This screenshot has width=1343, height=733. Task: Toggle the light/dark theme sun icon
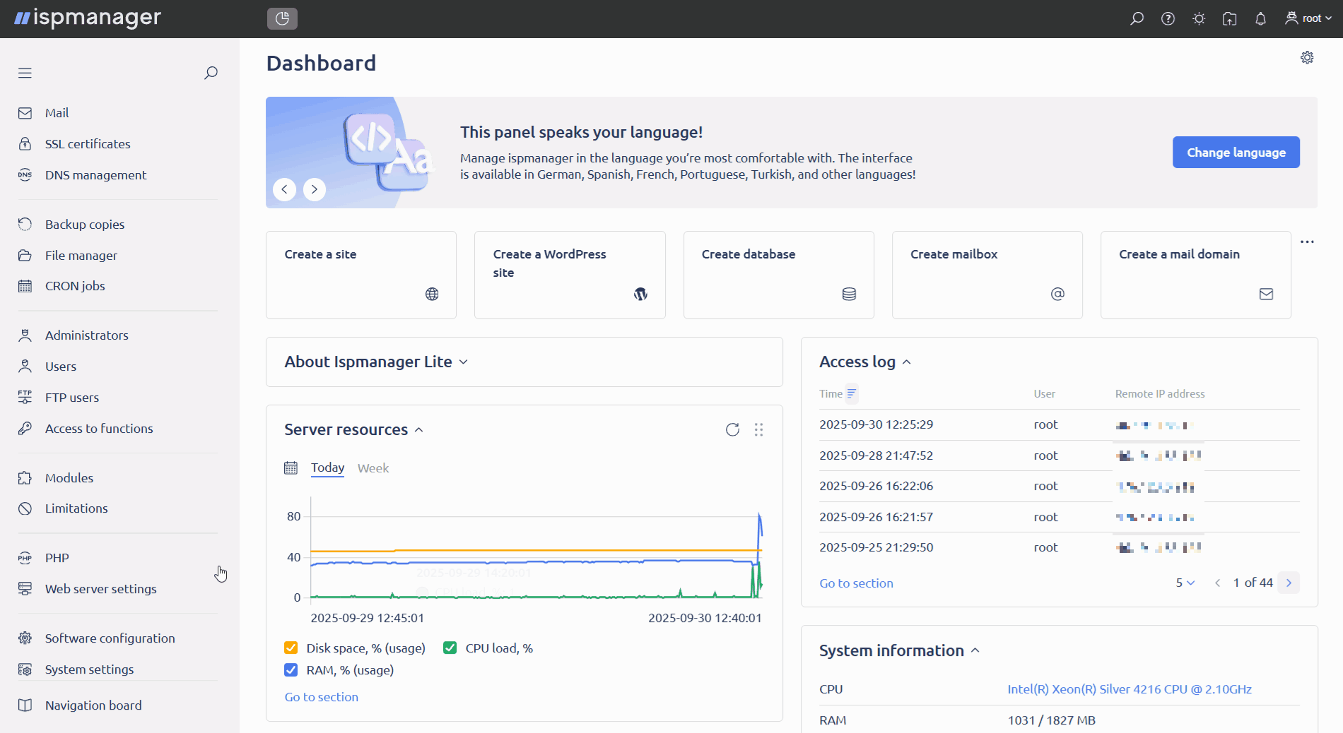click(1199, 19)
